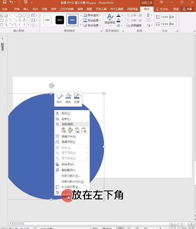
Task: Select the rectangle shape in the shapes gallery
Action: click(x=20, y=16)
